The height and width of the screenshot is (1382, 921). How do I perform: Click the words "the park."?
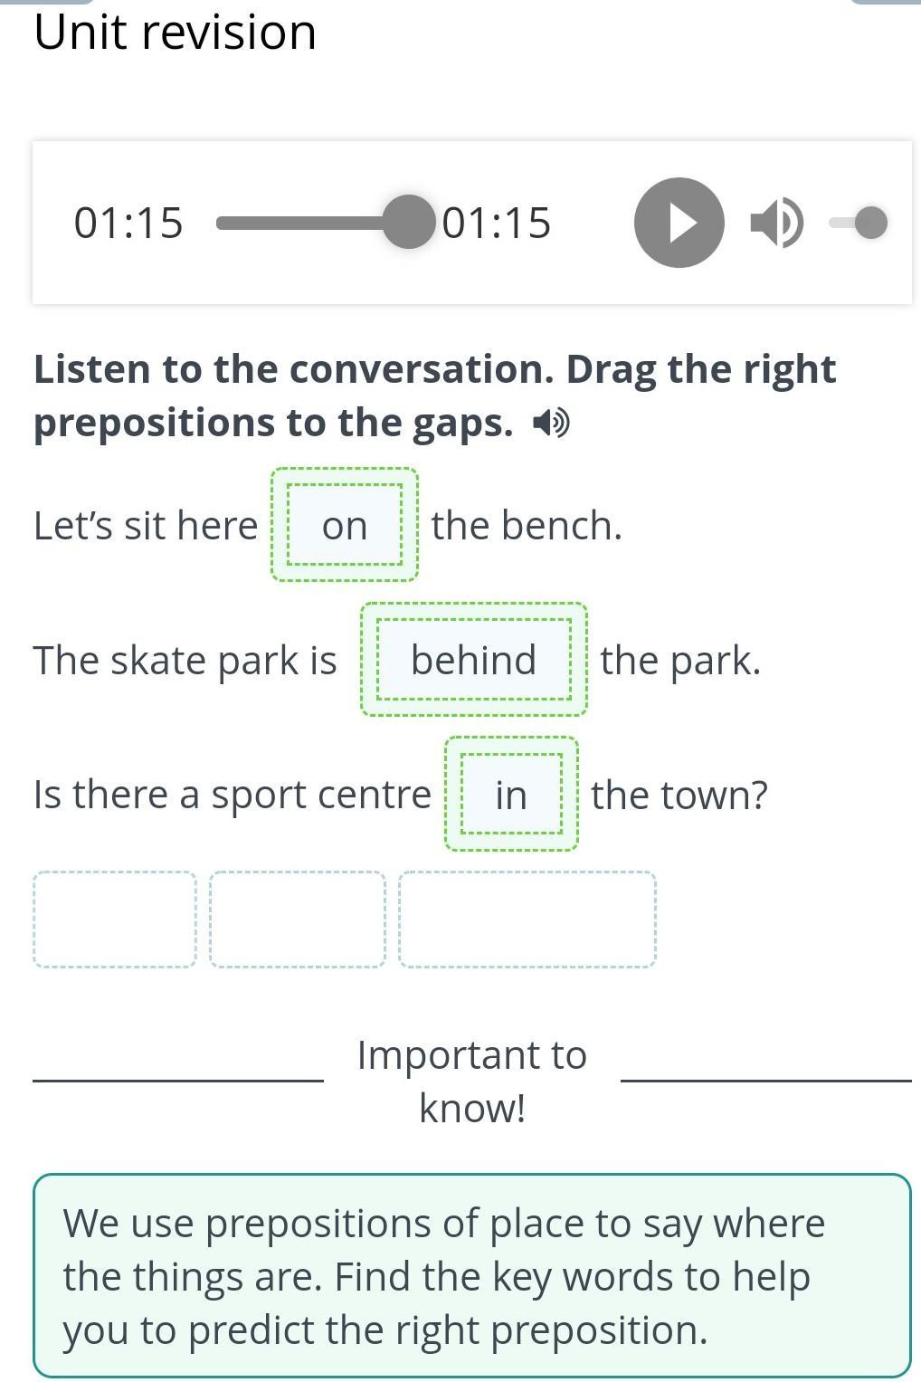(680, 660)
